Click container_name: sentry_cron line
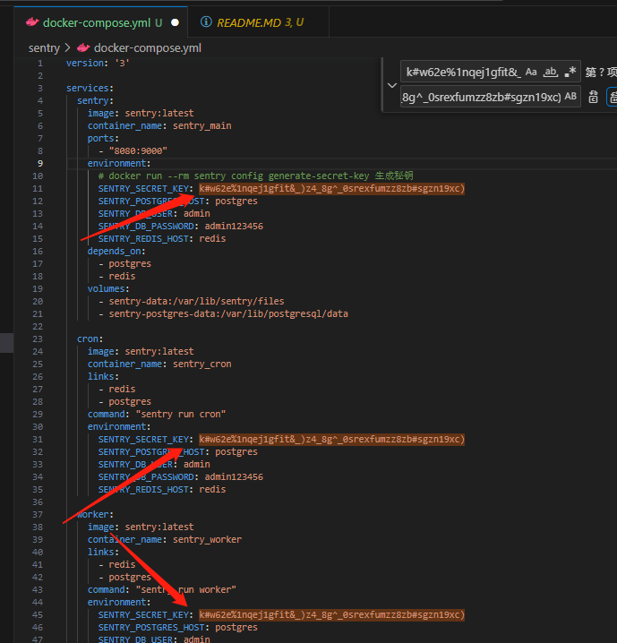This screenshot has width=617, height=643. click(x=159, y=364)
